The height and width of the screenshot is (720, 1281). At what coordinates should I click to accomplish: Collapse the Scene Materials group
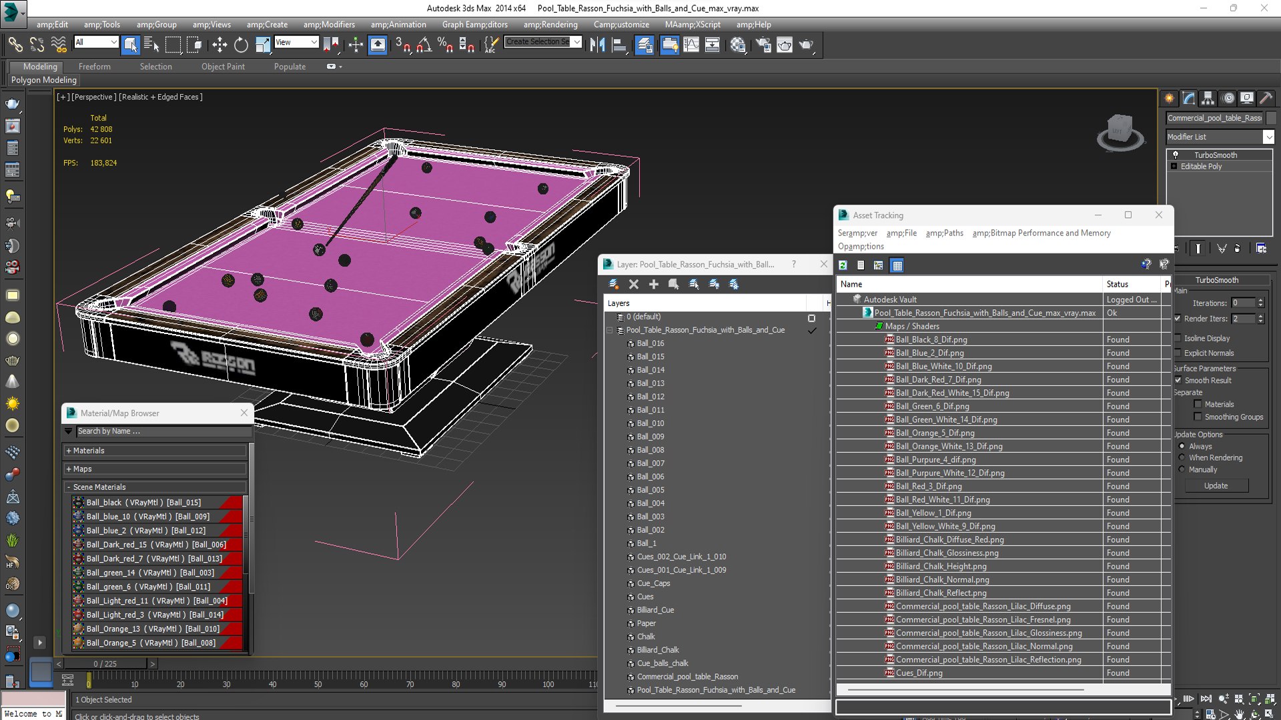coord(156,487)
